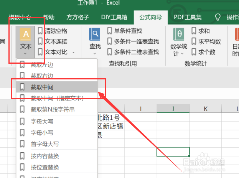The image size is (239, 178).
Task: Click the 多条件一维表查找 bookmark icon
Action: coord(109,41)
